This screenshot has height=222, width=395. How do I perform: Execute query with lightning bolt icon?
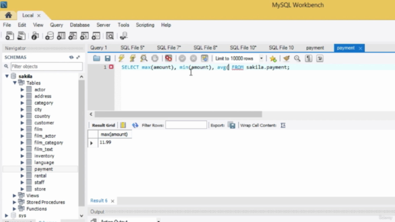point(122,59)
